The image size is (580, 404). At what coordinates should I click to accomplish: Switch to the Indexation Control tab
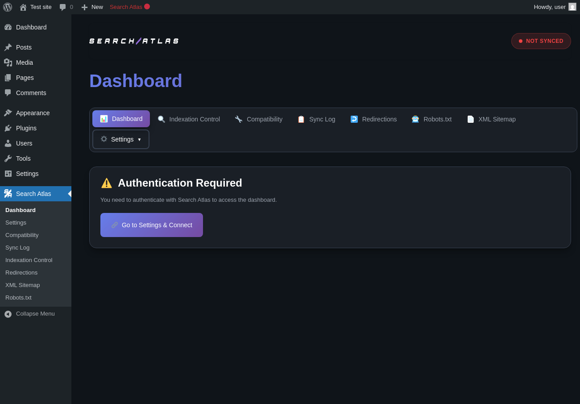(189, 119)
